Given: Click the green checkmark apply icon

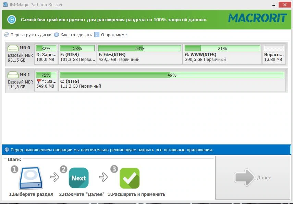Looking at the screenshot, I should click(x=130, y=178).
